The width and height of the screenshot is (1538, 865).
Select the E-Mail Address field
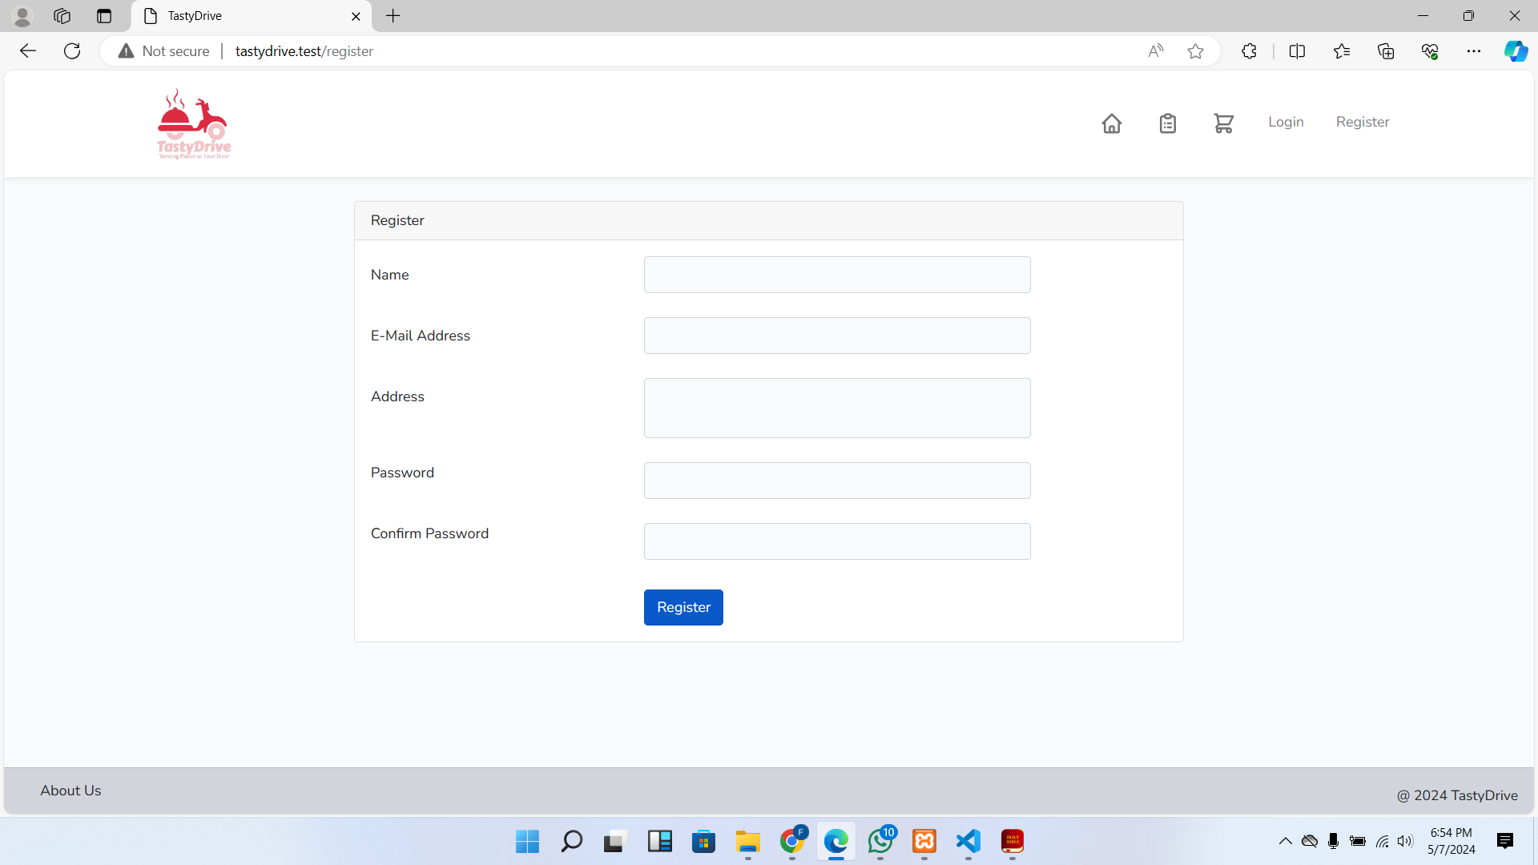pyautogui.click(x=838, y=335)
